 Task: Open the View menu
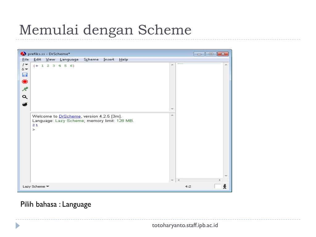click(50, 60)
